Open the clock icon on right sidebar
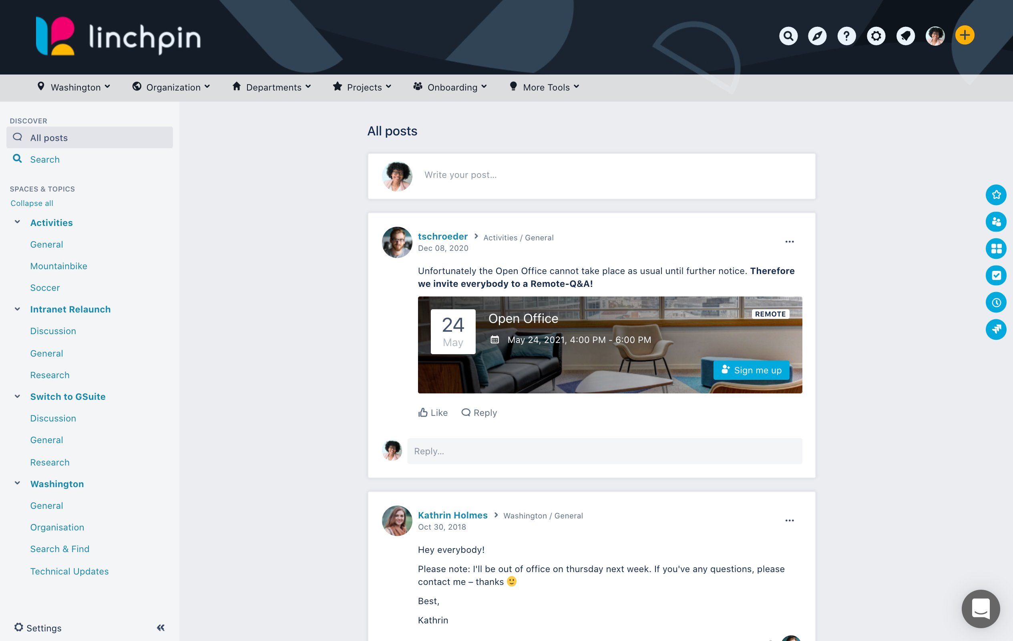1013x641 pixels. [996, 302]
